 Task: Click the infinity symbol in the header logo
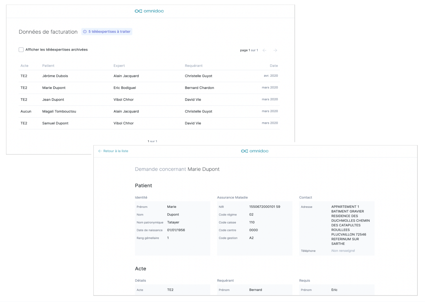[138, 11]
